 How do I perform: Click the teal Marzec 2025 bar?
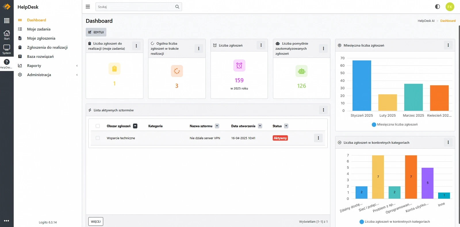point(413,97)
